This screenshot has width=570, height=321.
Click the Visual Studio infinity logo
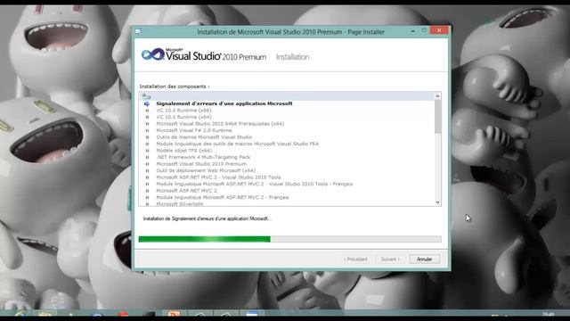[x=153, y=54]
